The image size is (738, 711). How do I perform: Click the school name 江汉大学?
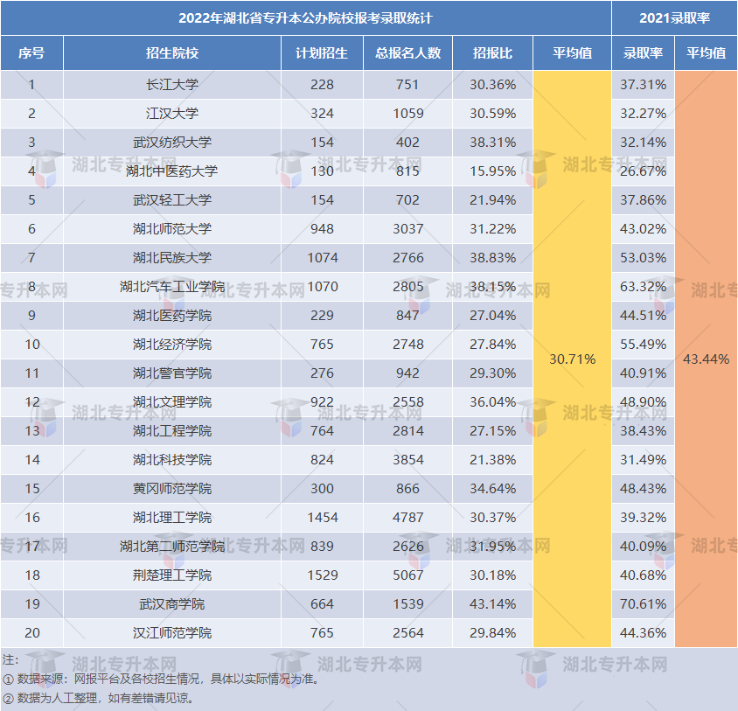pyautogui.click(x=172, y=114)
